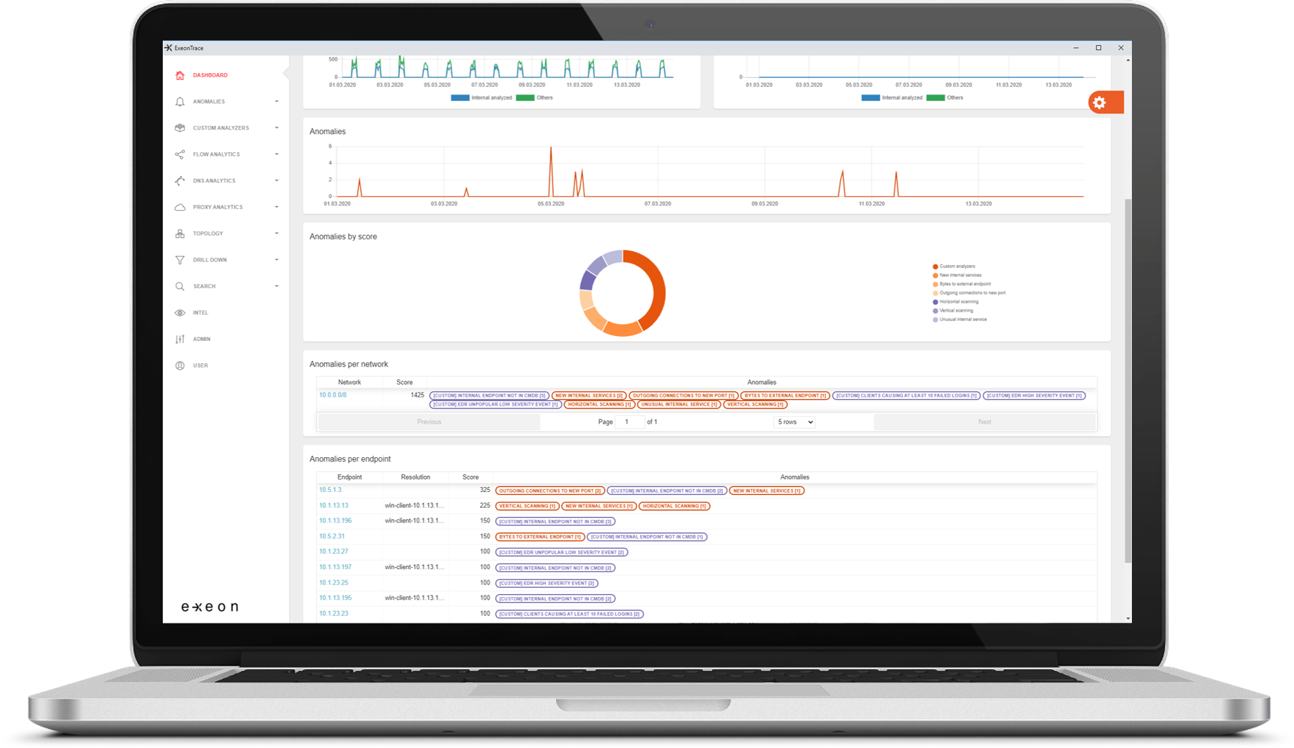Expand the Drill Down menu arrow

277,260
